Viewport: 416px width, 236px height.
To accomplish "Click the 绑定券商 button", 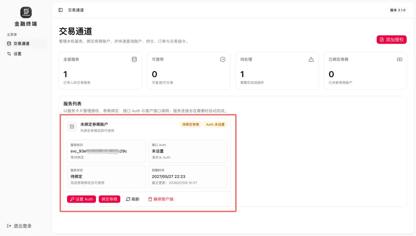I will pos(109,199).
